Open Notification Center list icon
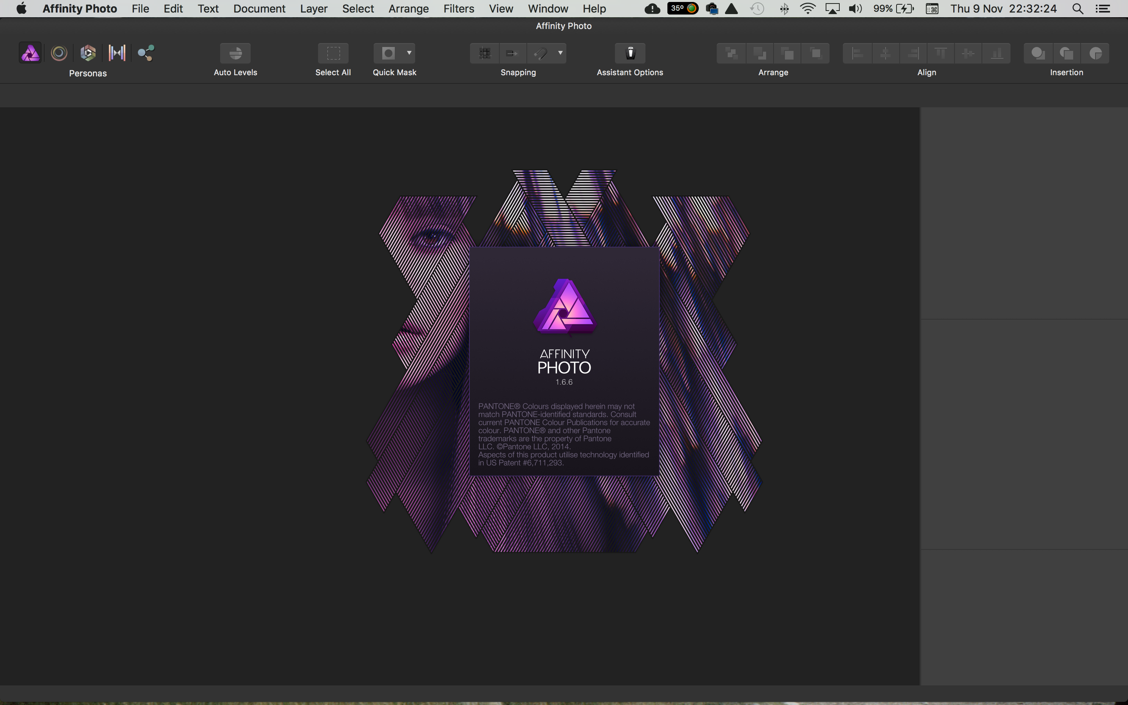1128x705 pixels. (1103, 8)
